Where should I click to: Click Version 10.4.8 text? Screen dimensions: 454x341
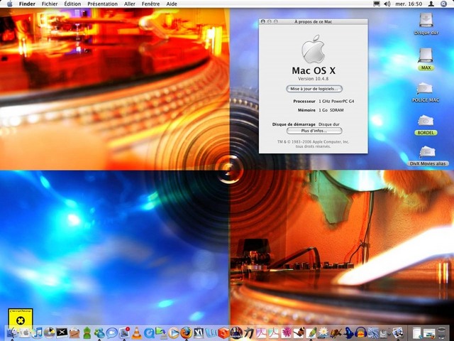pos(313,79)
